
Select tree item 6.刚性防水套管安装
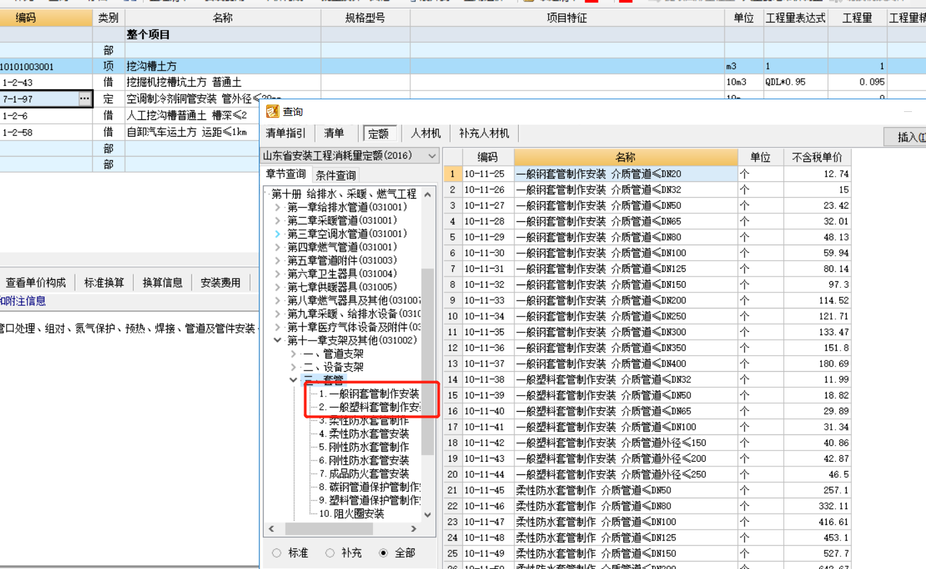(x=364, y=460)
